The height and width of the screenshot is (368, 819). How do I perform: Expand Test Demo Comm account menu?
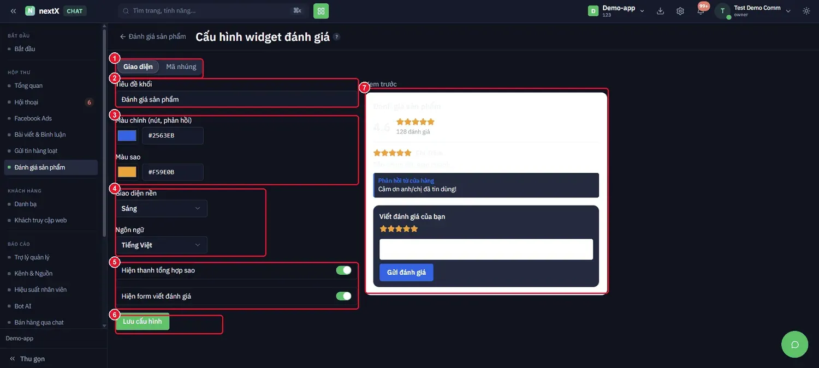point(788,11)
